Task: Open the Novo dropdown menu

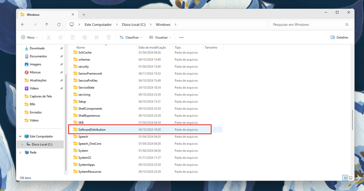Action: click(29, 37)
